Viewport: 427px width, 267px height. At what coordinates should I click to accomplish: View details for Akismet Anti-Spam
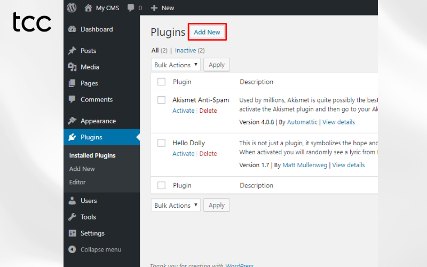tap(338, 122)
